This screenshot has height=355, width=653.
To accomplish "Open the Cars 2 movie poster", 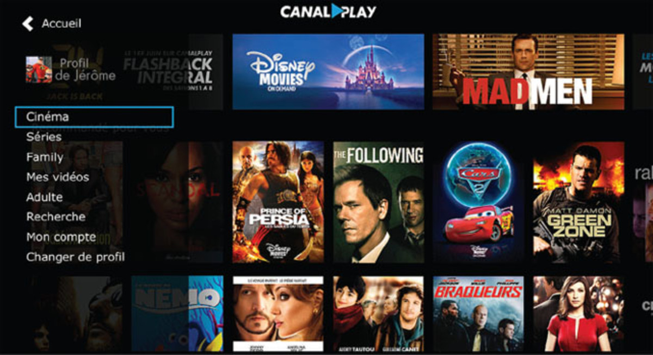I will (478, 202).
